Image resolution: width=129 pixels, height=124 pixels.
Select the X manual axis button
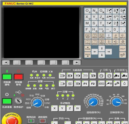tap(55, 108)
